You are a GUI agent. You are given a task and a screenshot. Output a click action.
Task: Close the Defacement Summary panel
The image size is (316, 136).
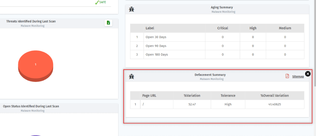pos(308,74)
